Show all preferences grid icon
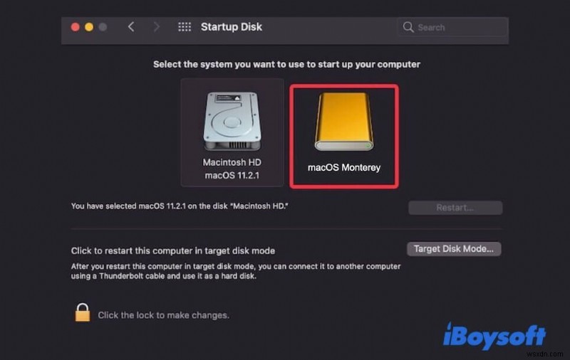Viewport: 570px width, 360px height. coord(185,27)
